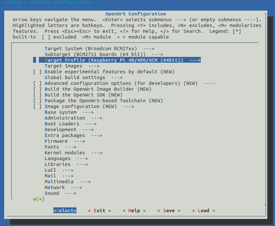This screenshot has height=226, width=275.
Task: Expand the Fonts submenu
Action: click(60, 147)
